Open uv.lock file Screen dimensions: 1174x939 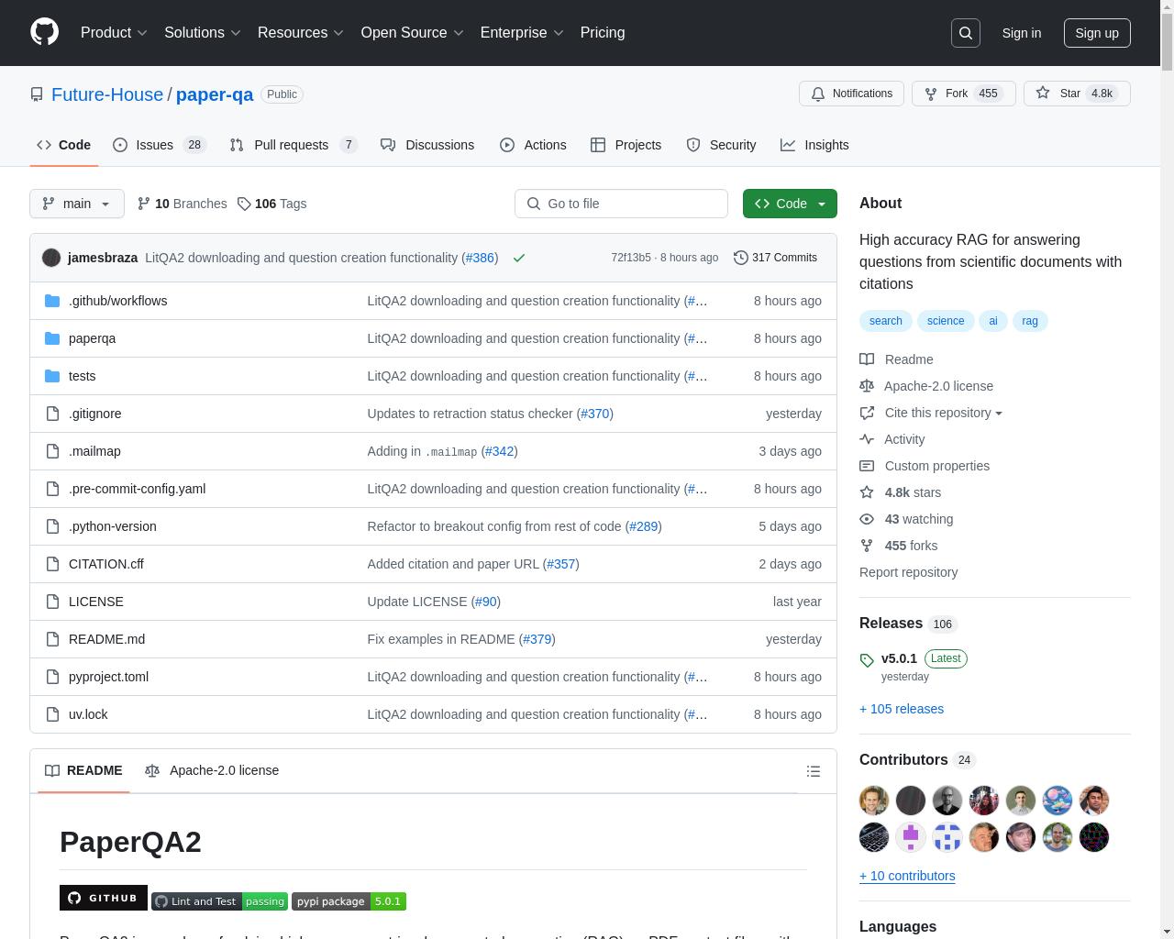(88, 714)
